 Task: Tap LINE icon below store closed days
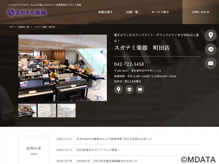(x=129, y=89)
